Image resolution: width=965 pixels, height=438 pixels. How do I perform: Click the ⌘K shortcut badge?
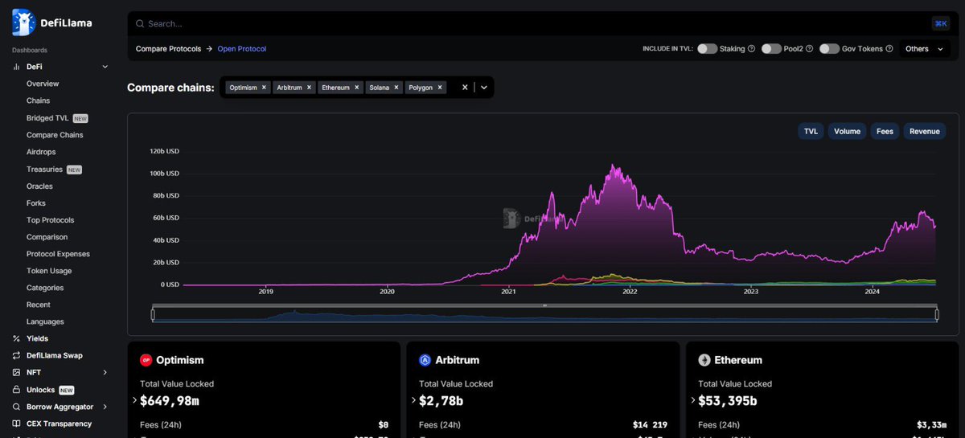coord(940,24)
